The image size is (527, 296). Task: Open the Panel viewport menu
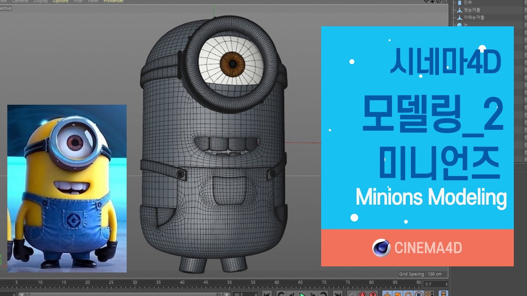(x=93, y=1)
